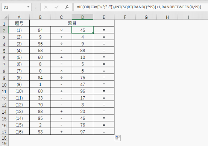
Task: Select column H header
Action: (x=167, y=17)
